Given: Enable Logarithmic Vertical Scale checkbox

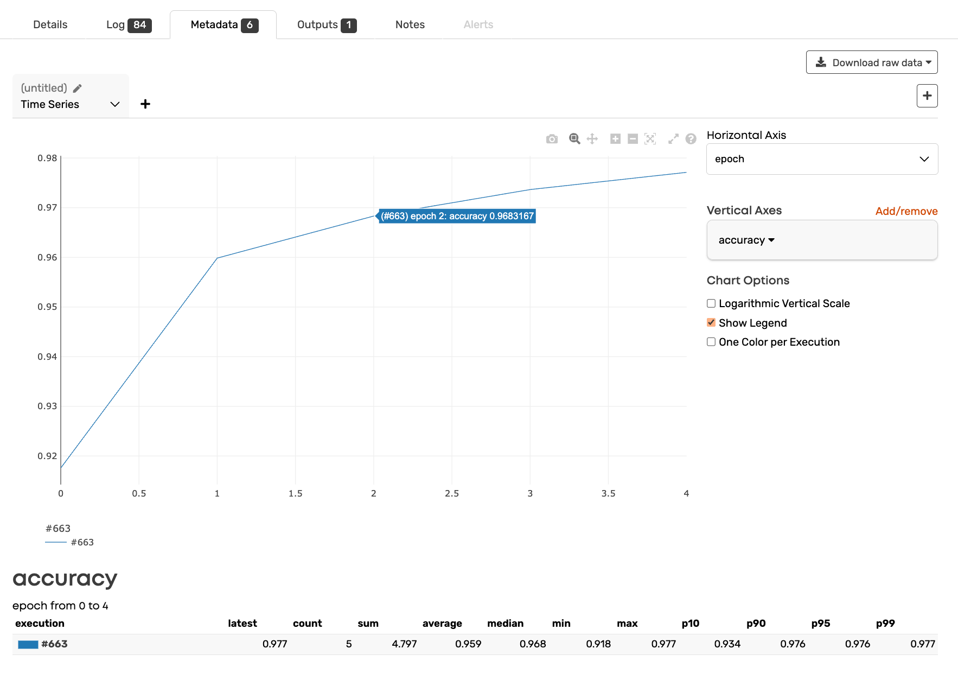Looking at the screenshot, I should 711,303.
